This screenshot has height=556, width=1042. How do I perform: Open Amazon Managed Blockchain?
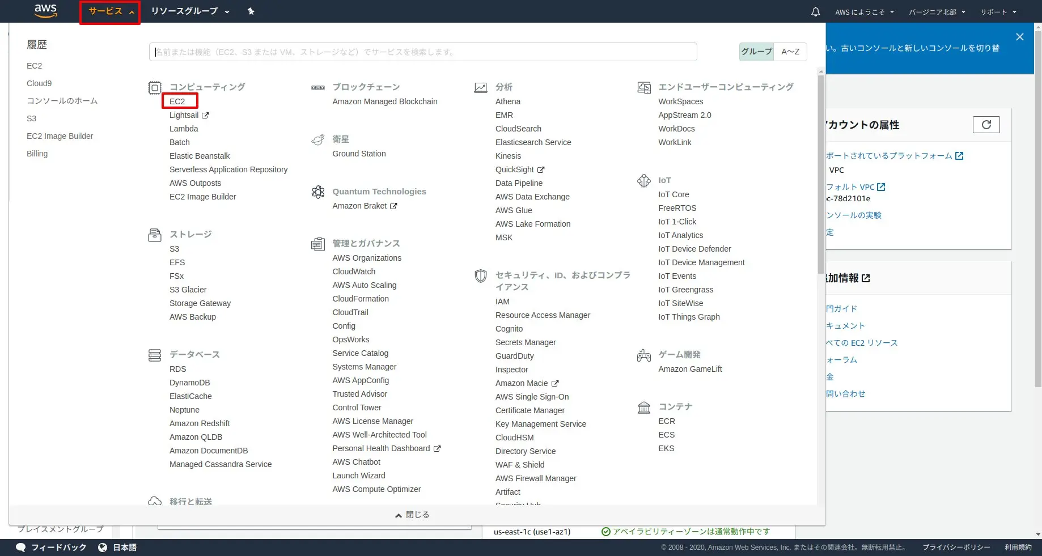tap(385, 101)
